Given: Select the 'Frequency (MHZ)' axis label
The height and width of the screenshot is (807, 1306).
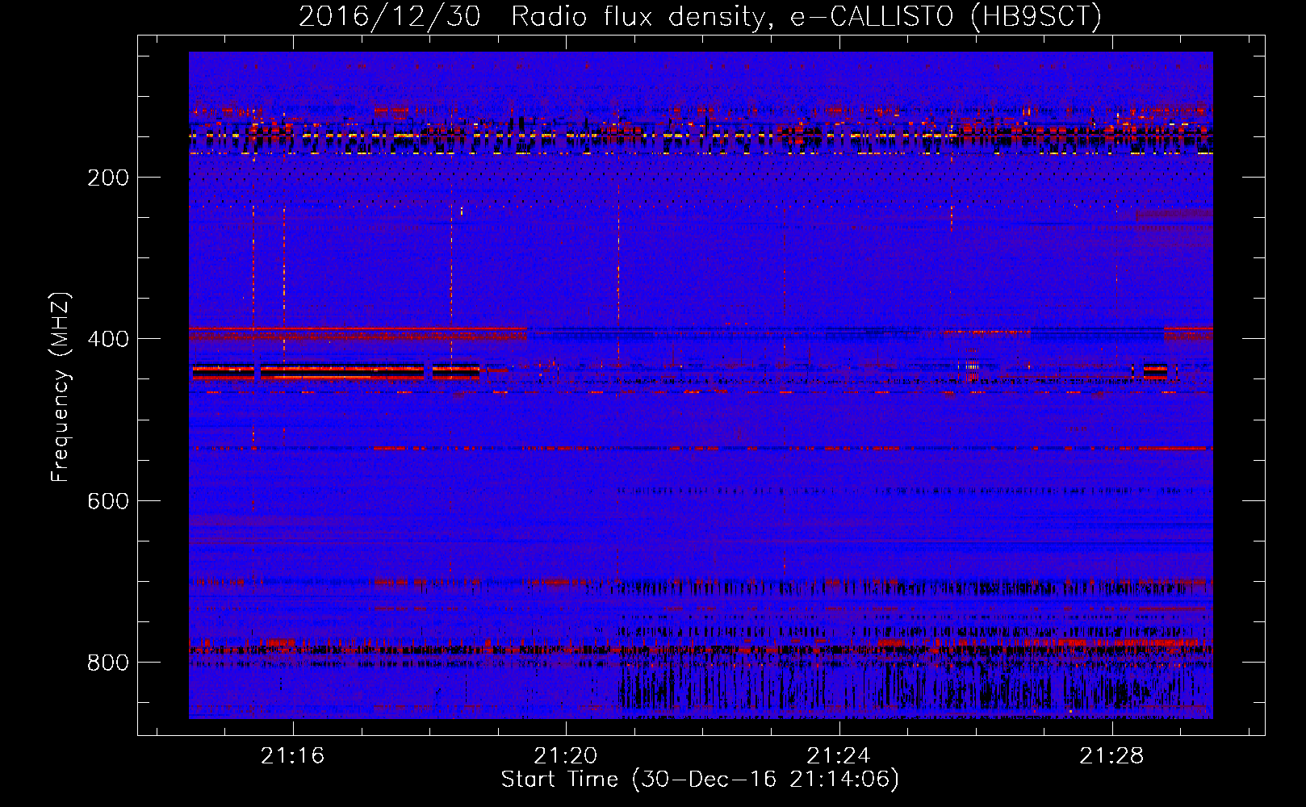Looking at the screenshot, I should click(61, 387).
